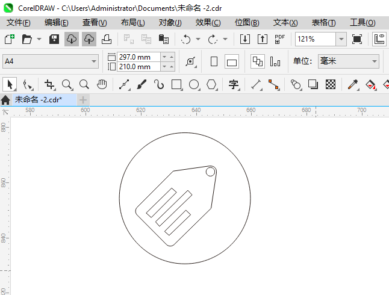389x295 pixels.
Task: Select the Connector tool
Action: tap(274, 85)
